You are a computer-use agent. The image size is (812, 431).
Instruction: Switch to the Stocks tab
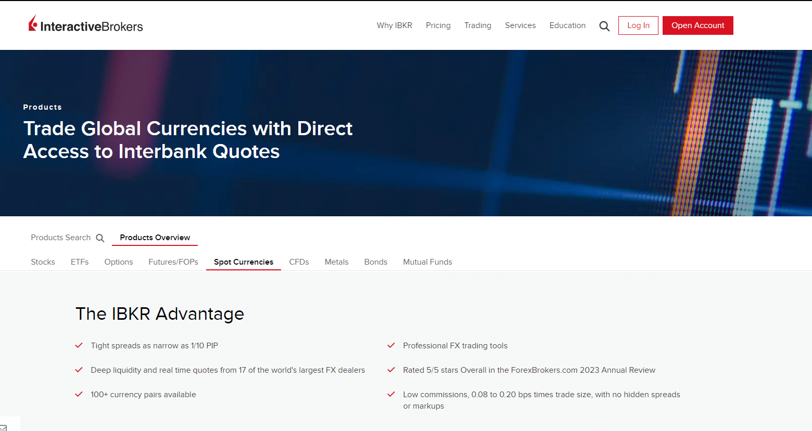click(43, 262)
